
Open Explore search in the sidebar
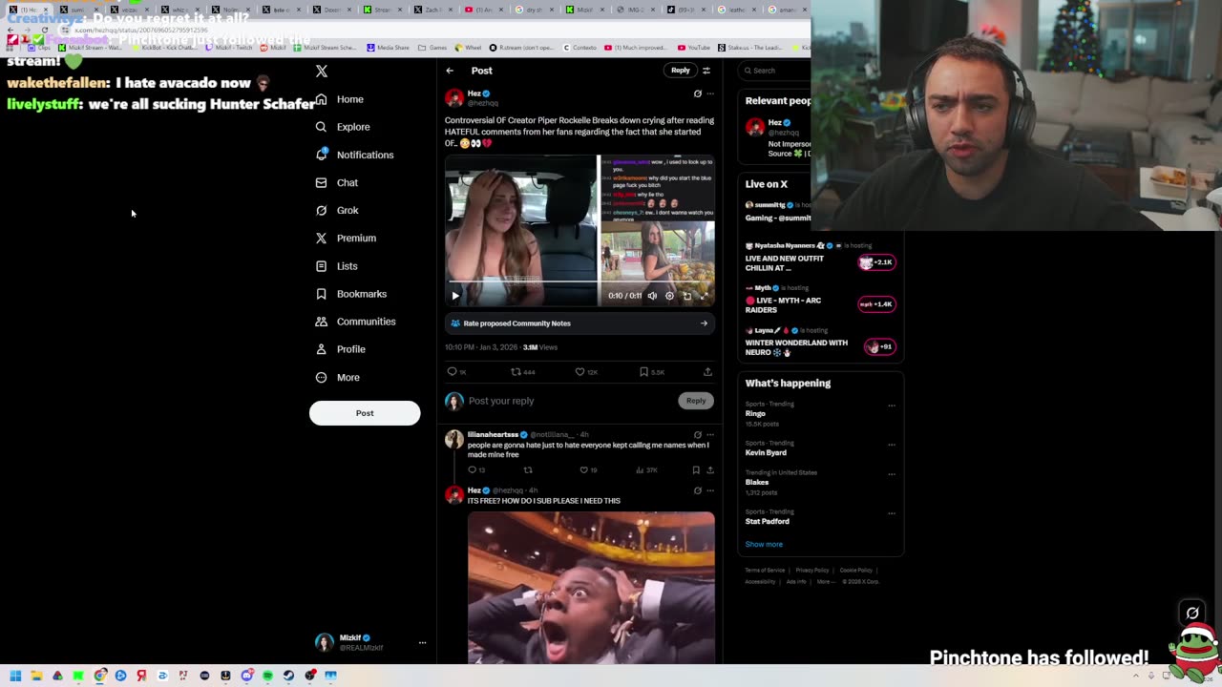343,127
